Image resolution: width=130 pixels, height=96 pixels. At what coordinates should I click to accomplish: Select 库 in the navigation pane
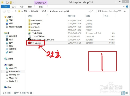click(8, 33)
